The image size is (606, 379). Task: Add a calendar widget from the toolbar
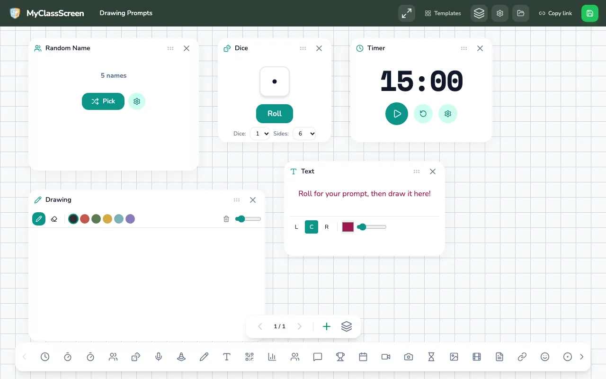[x=363, y=357]
